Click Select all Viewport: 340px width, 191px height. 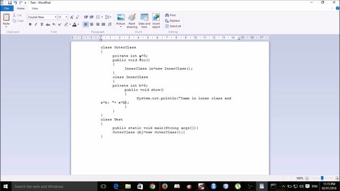(173, 26)
